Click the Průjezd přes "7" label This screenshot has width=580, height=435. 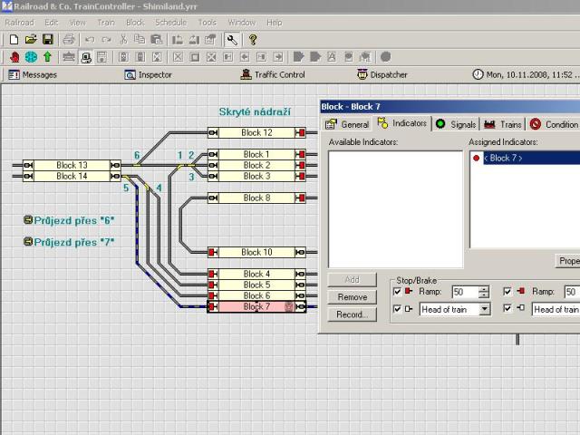pos(74,242)
